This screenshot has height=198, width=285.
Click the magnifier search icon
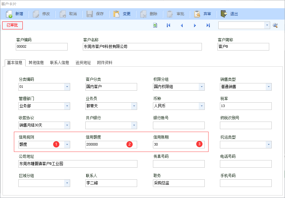click(275, 25)
